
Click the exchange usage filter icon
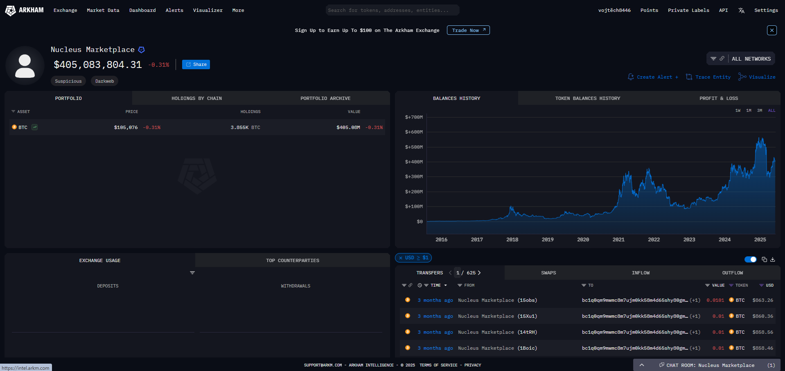(x=192, y=273)
